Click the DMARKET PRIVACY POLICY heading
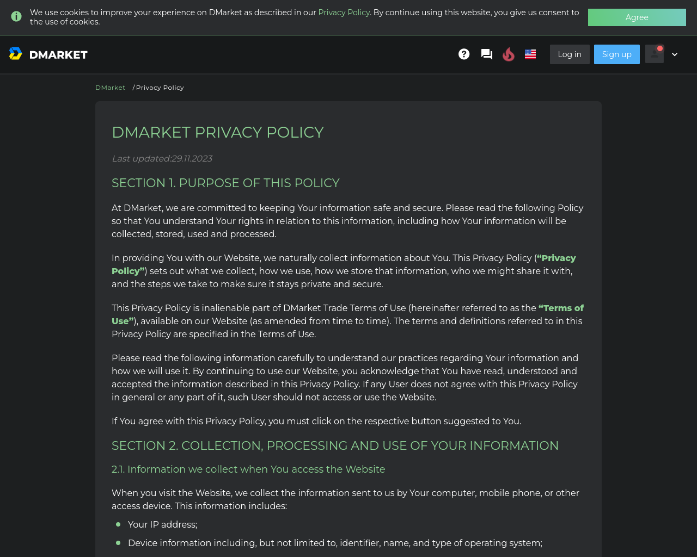The height and width of the screenshot is (557, 697). click(x=218, y=132)
